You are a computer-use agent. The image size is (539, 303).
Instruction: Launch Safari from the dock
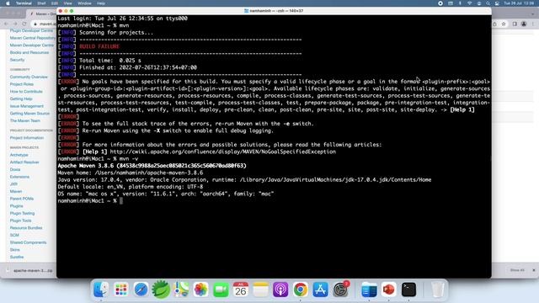click(141, 290)
